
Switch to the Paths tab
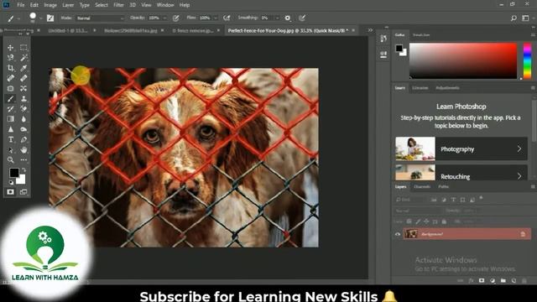[x=443, y=186]
